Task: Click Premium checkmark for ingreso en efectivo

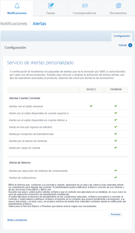Action: point(115,127)
